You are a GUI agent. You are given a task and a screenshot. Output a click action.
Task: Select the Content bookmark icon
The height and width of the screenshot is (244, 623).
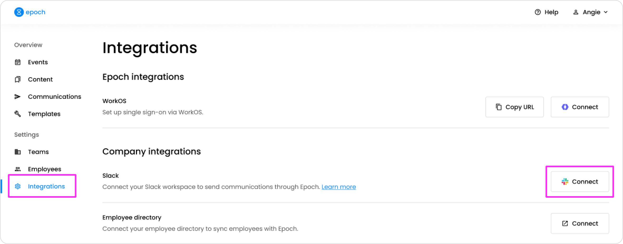point(17,79)
